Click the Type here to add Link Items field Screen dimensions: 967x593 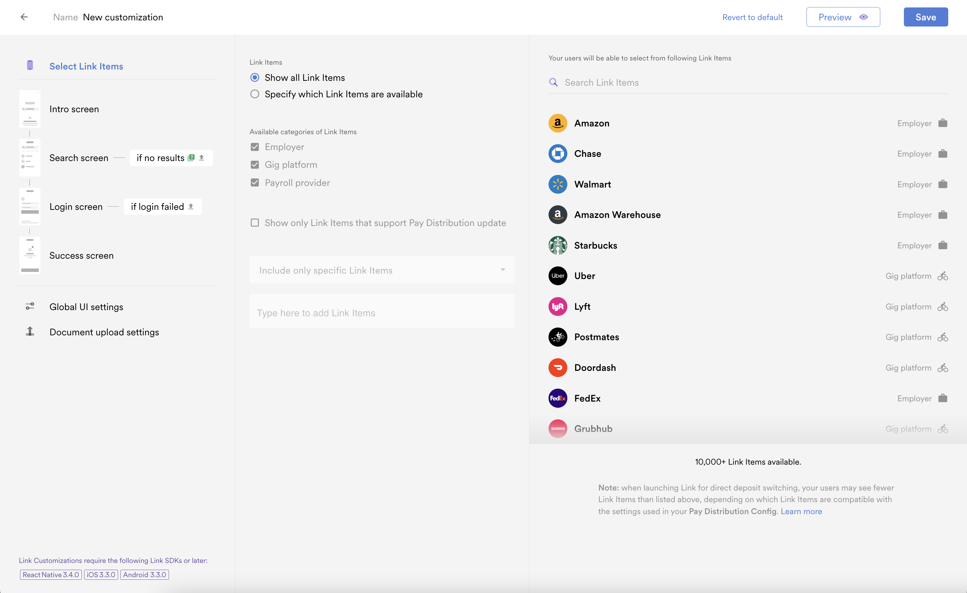pos(382,311)
